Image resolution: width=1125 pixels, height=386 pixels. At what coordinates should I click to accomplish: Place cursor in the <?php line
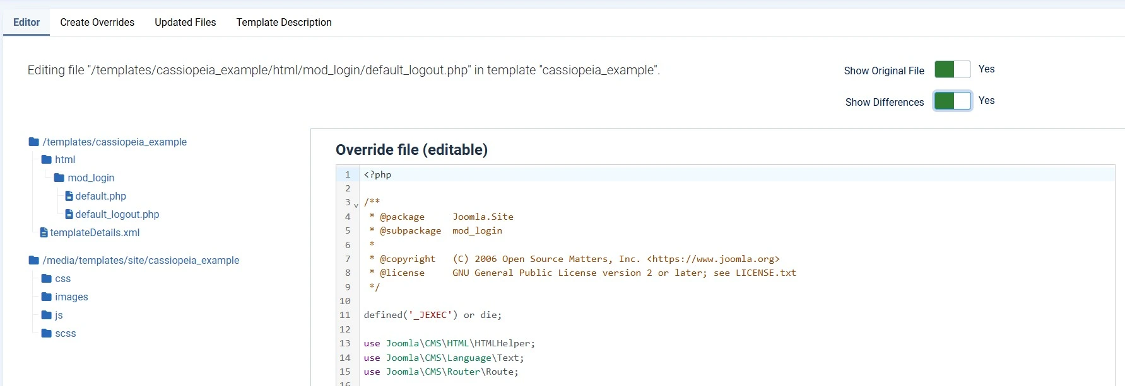[377, 174]
